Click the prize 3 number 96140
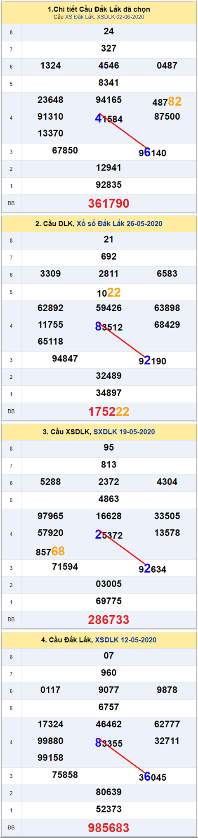Image resolution: width=198 pixels, height=838 pixels. [x=153, y=153]
